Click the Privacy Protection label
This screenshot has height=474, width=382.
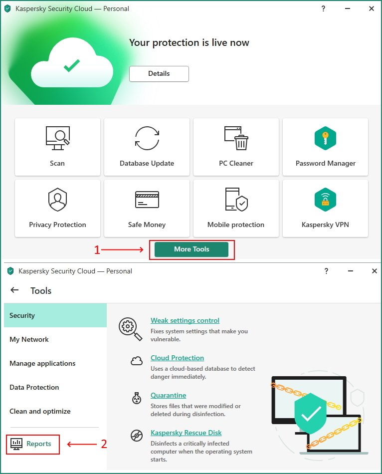click(57, 225)
